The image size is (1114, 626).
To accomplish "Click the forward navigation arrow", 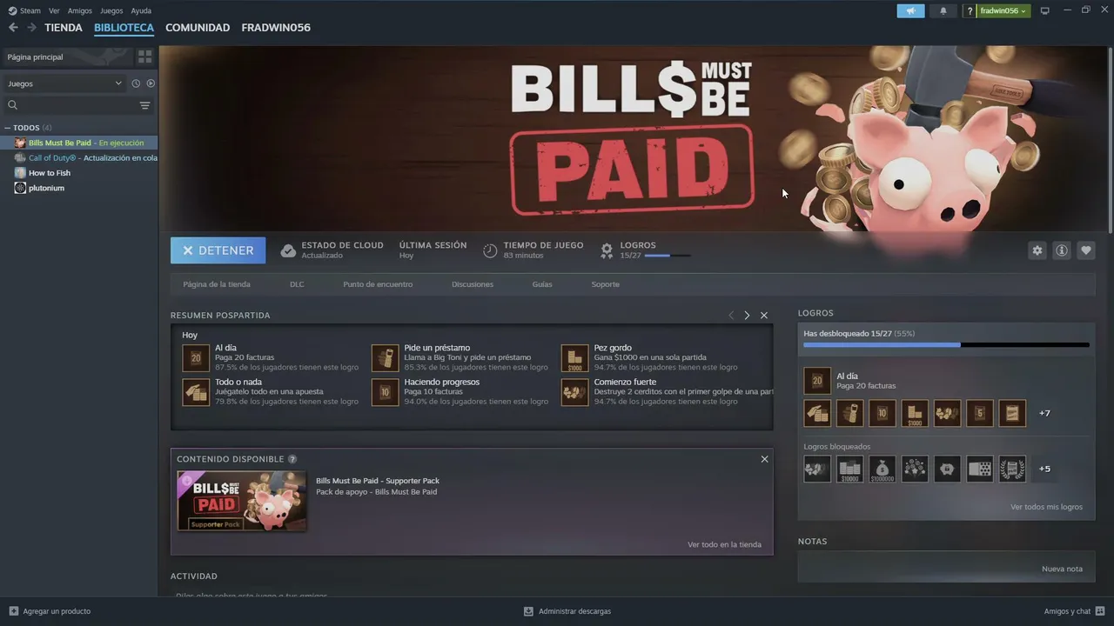I will [31, 28].
